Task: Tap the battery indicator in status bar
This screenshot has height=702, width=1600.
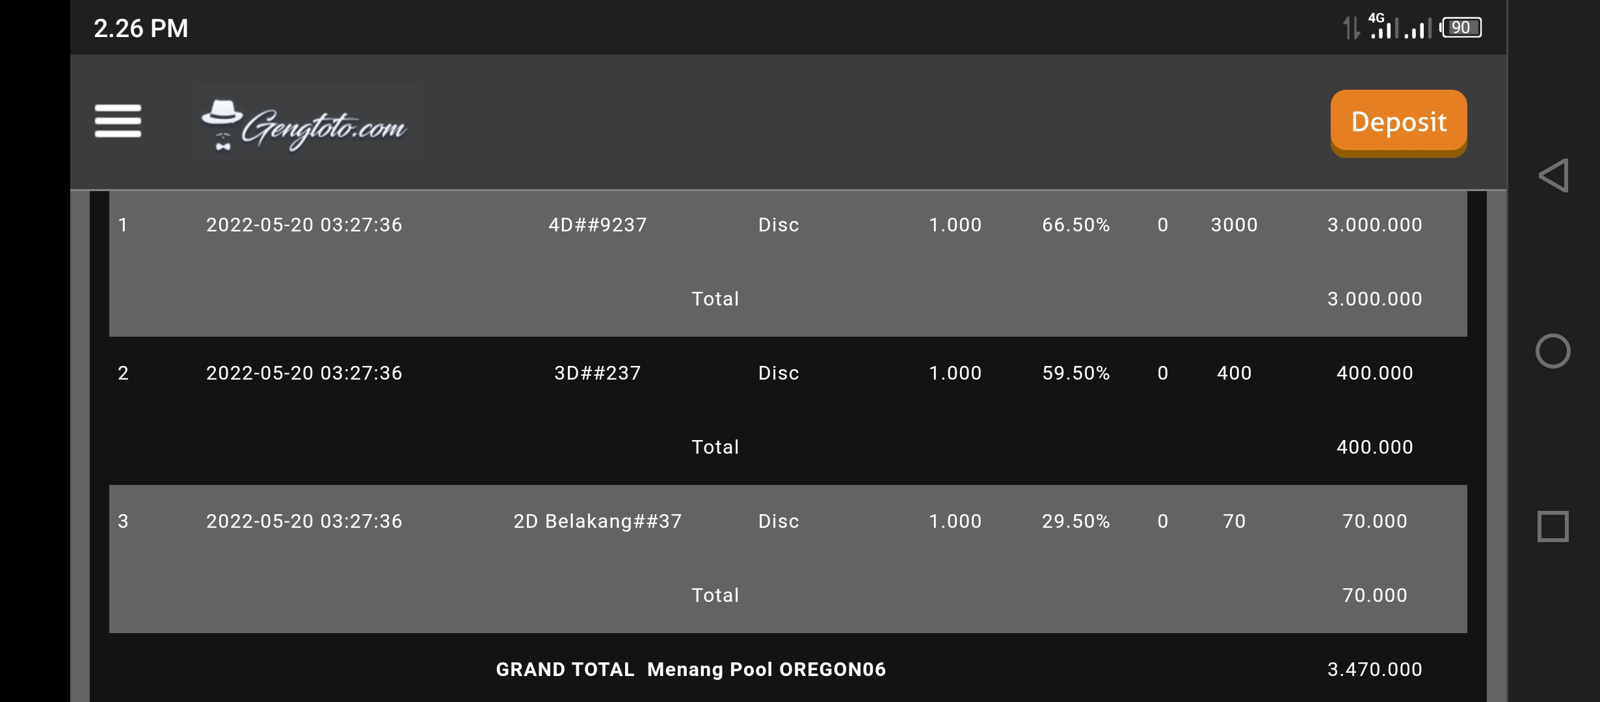Action: (x=1461, y=28)
